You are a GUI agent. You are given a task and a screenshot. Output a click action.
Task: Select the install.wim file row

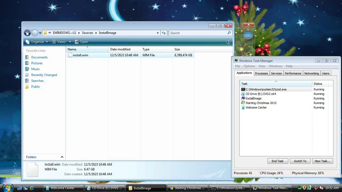tap(130, 55)
